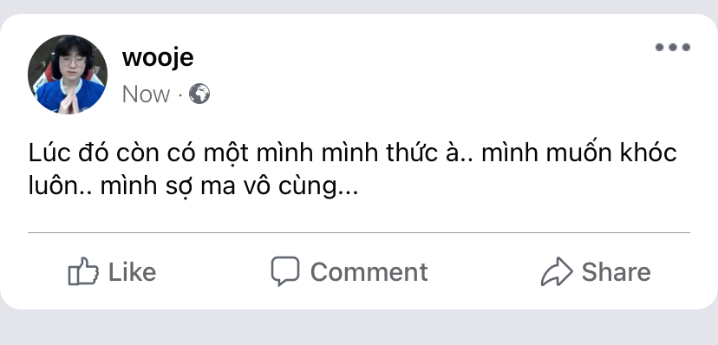Click the "Now" post timestamp

[146, 94]
